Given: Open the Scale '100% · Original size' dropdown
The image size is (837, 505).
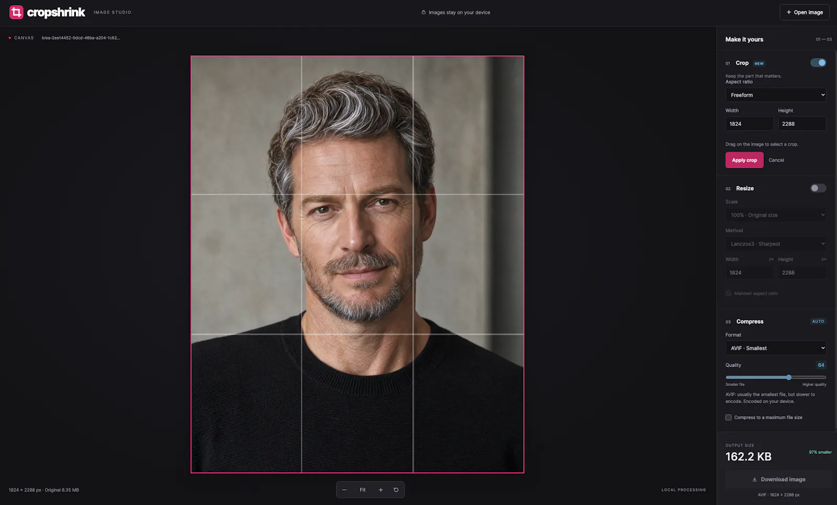Looking at the screenshot, I should pos(776,215).
